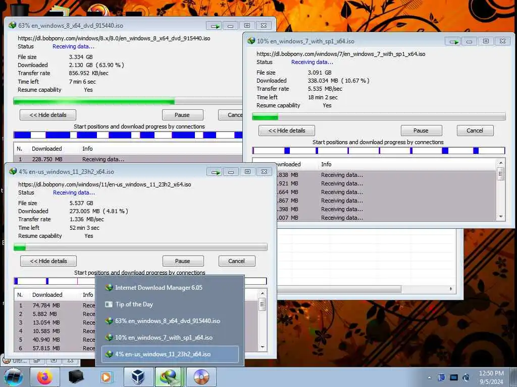Open the taskbar clock showing 12:50 PM
This screenshot has width=517, height=387.
click(491, 377)
